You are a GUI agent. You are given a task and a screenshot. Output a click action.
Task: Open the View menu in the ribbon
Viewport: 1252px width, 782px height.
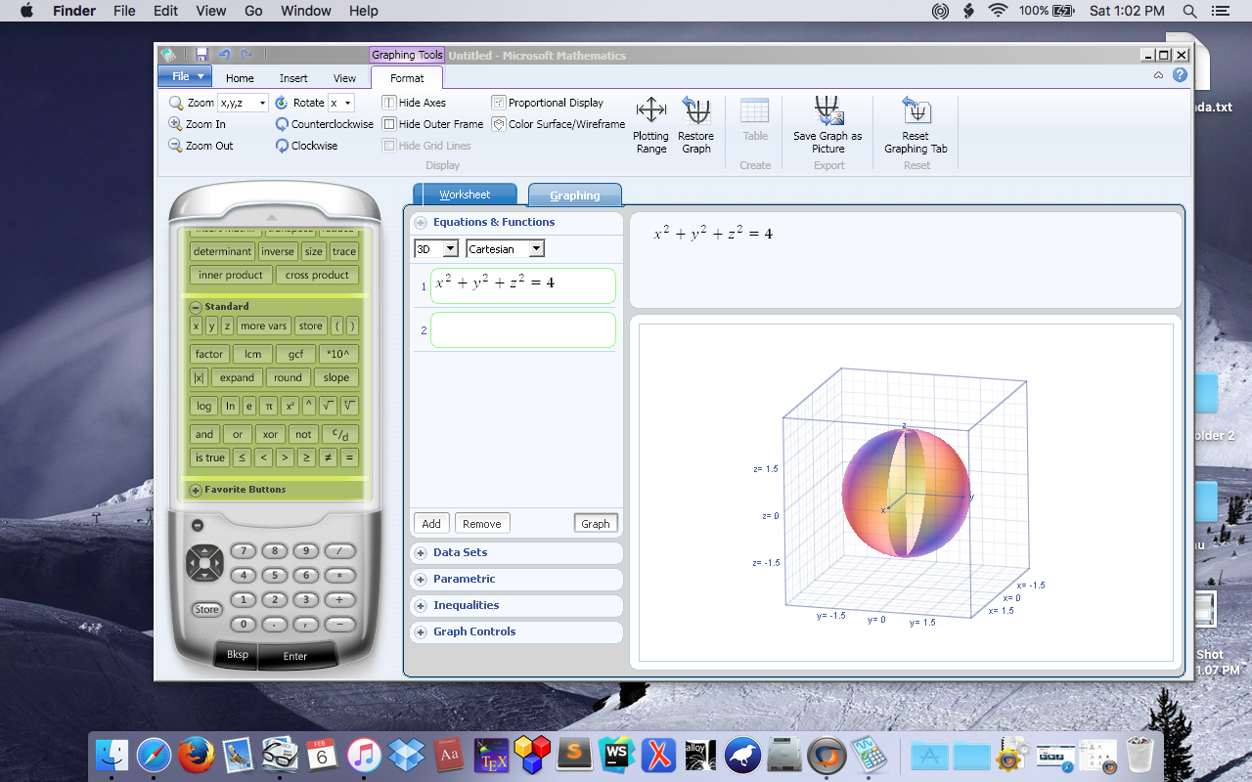[x=344, y=77]
